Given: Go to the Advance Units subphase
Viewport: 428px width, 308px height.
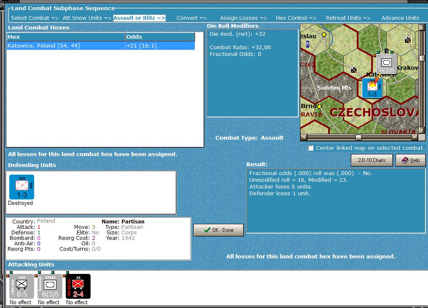Looking at the screenshot, I should pyautogui.click(x=400, y=18).
